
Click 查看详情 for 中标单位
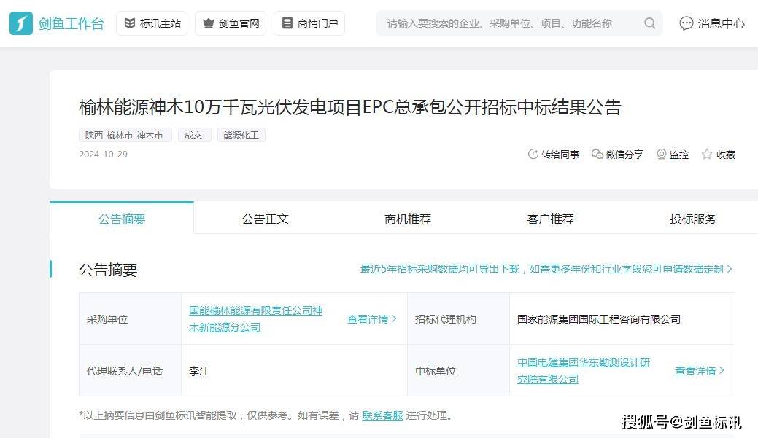pyautogui.click(x=700, y=371)
